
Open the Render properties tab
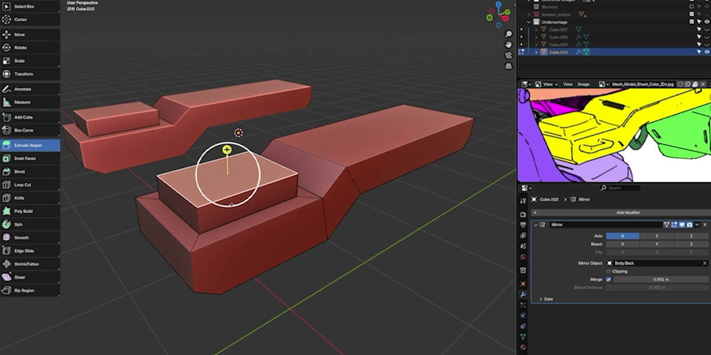point(523,214)
